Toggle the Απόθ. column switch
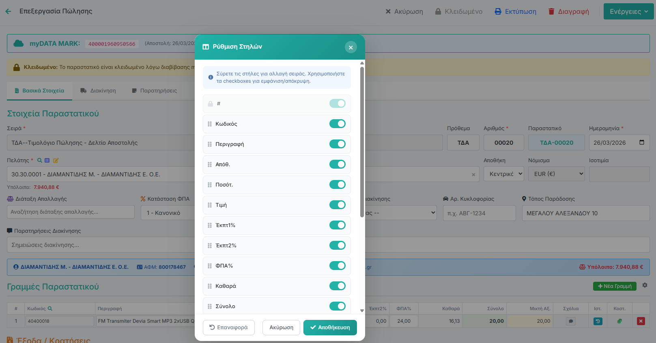Viewport: 656px width, 343px height. click(338, 164)
